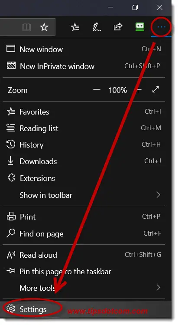Screen dimensions: 178x325
Task: Click the Share this page icon
Action: coord(118,27)
